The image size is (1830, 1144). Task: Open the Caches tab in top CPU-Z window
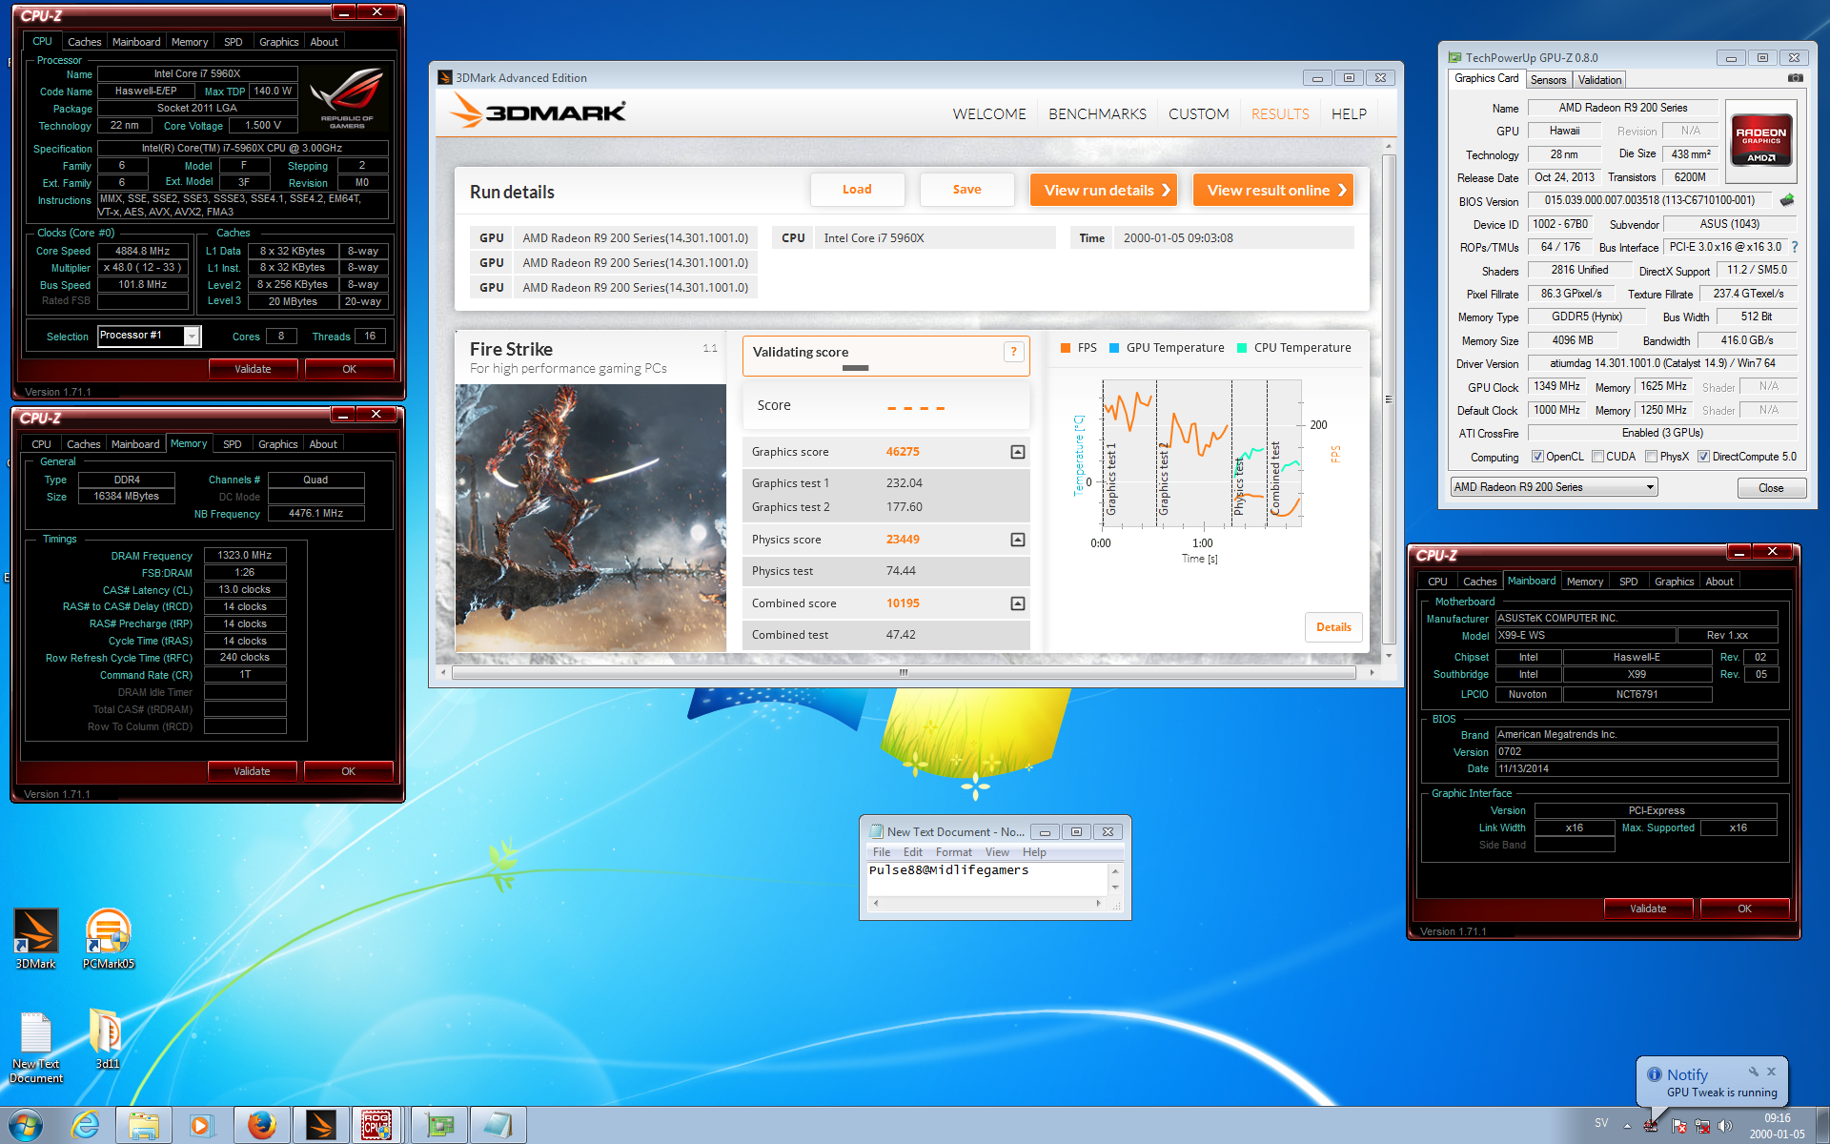[x=84, y=42]
